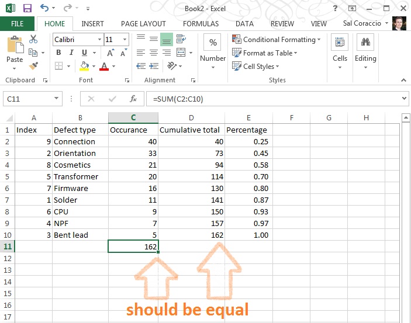Expand the Name Box dropdown arrow
Image resolution: width=411 pixels, height=323 pixels.
pyautogui.click(x=56, y=99)
